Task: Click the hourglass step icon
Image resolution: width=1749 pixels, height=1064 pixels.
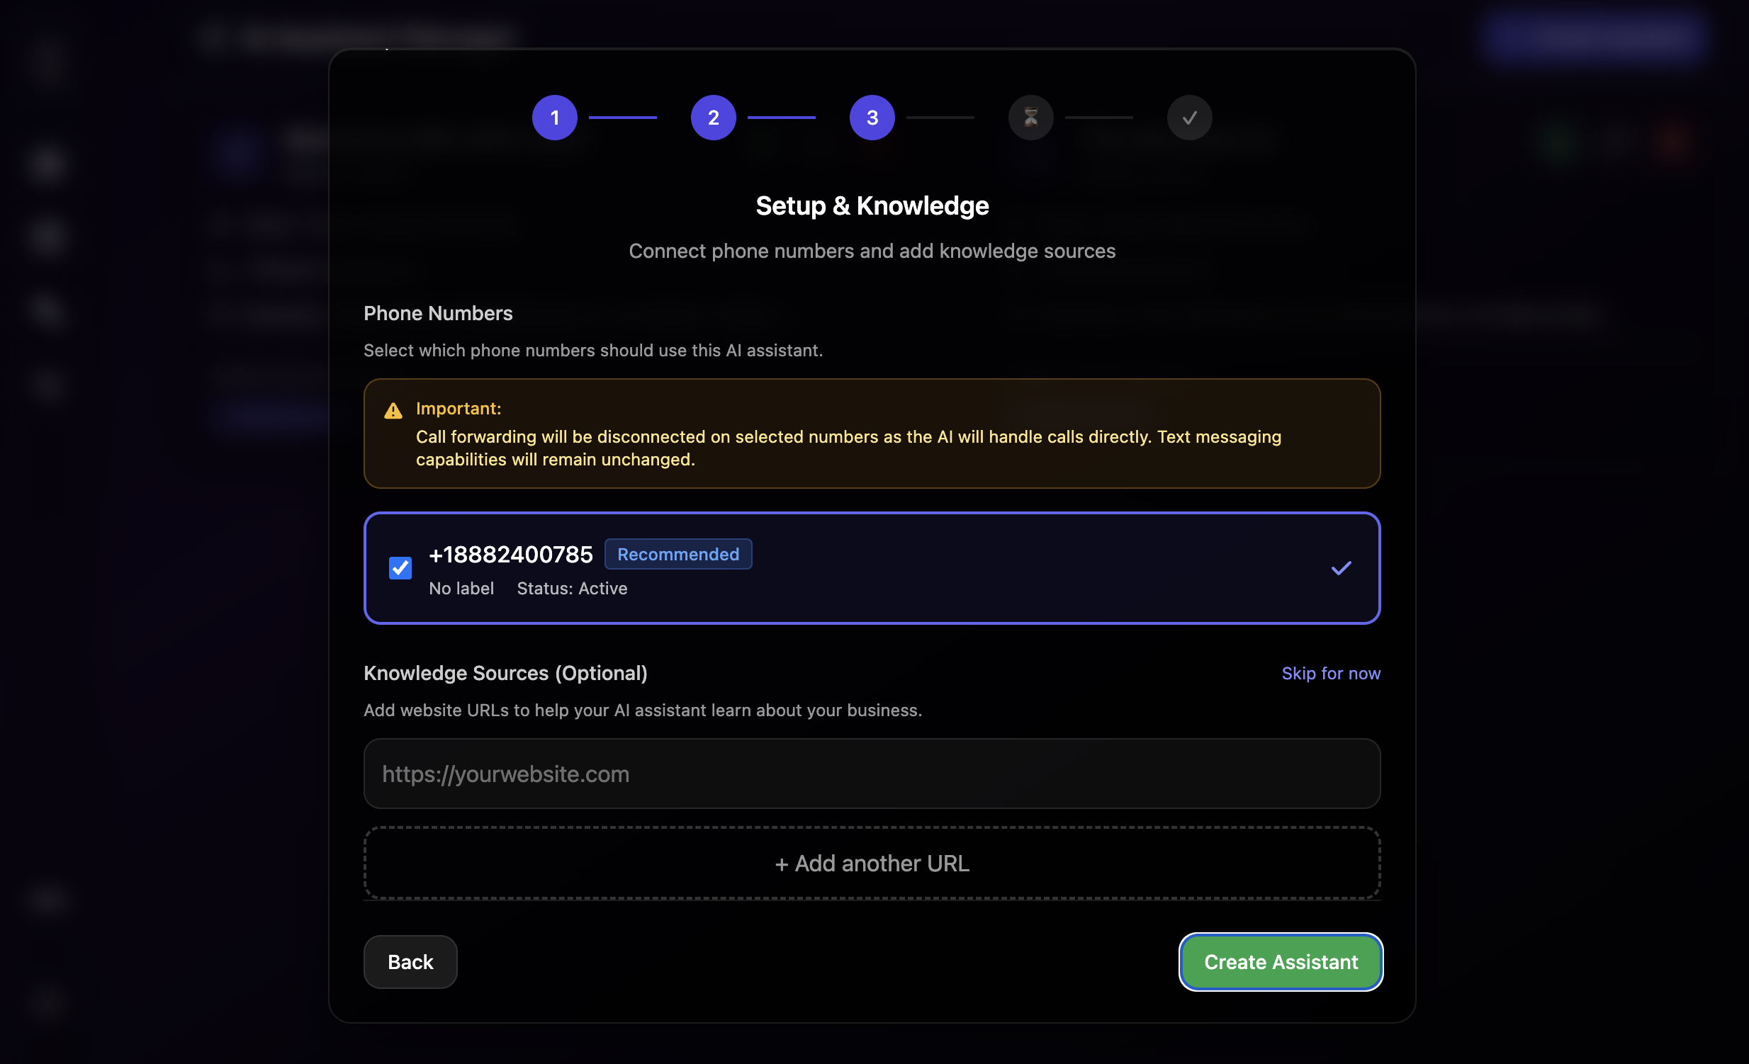Action: (x=1030, y=118)
